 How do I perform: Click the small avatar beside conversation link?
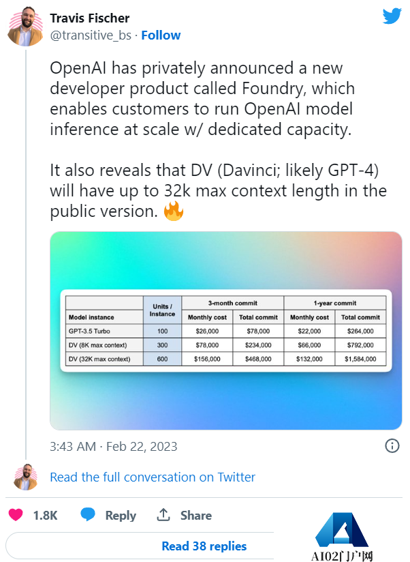click(26, 477)
